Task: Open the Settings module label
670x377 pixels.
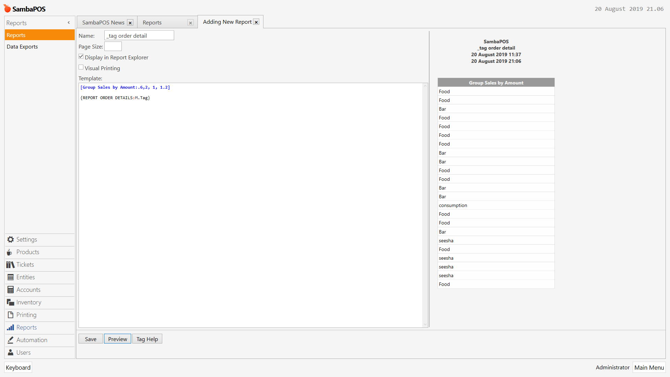Action: (x=27, y=239)
